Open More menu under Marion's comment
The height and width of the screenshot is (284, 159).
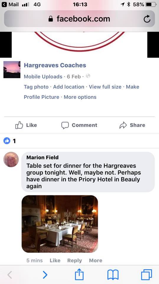point(96,260)
